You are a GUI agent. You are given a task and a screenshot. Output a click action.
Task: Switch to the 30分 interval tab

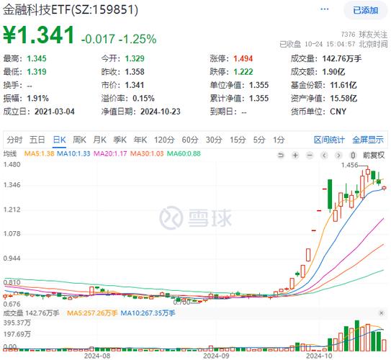point(214,140)
